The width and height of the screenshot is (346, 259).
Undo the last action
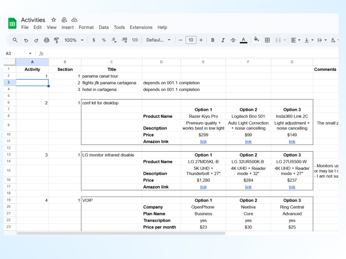[x=26, y=40]
